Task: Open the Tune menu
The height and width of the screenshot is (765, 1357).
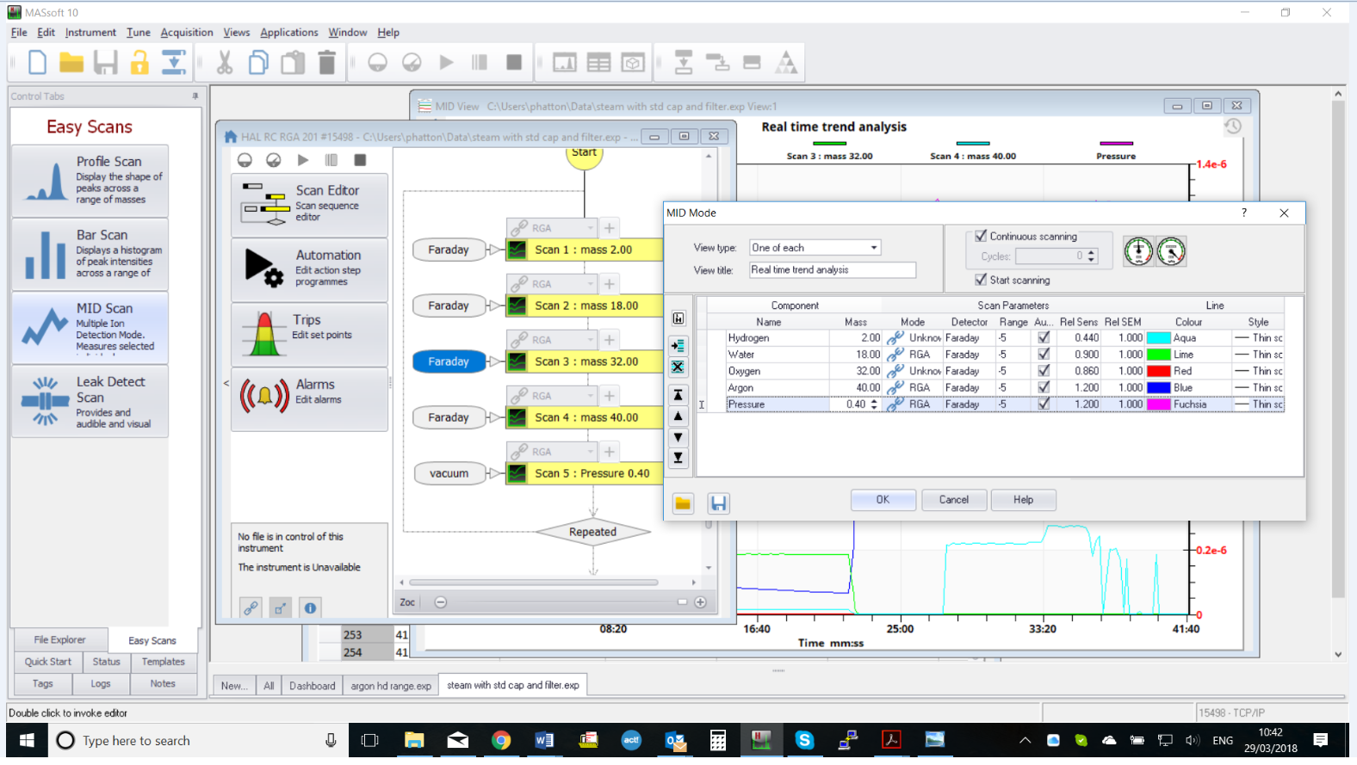Action: coord(139,33)
